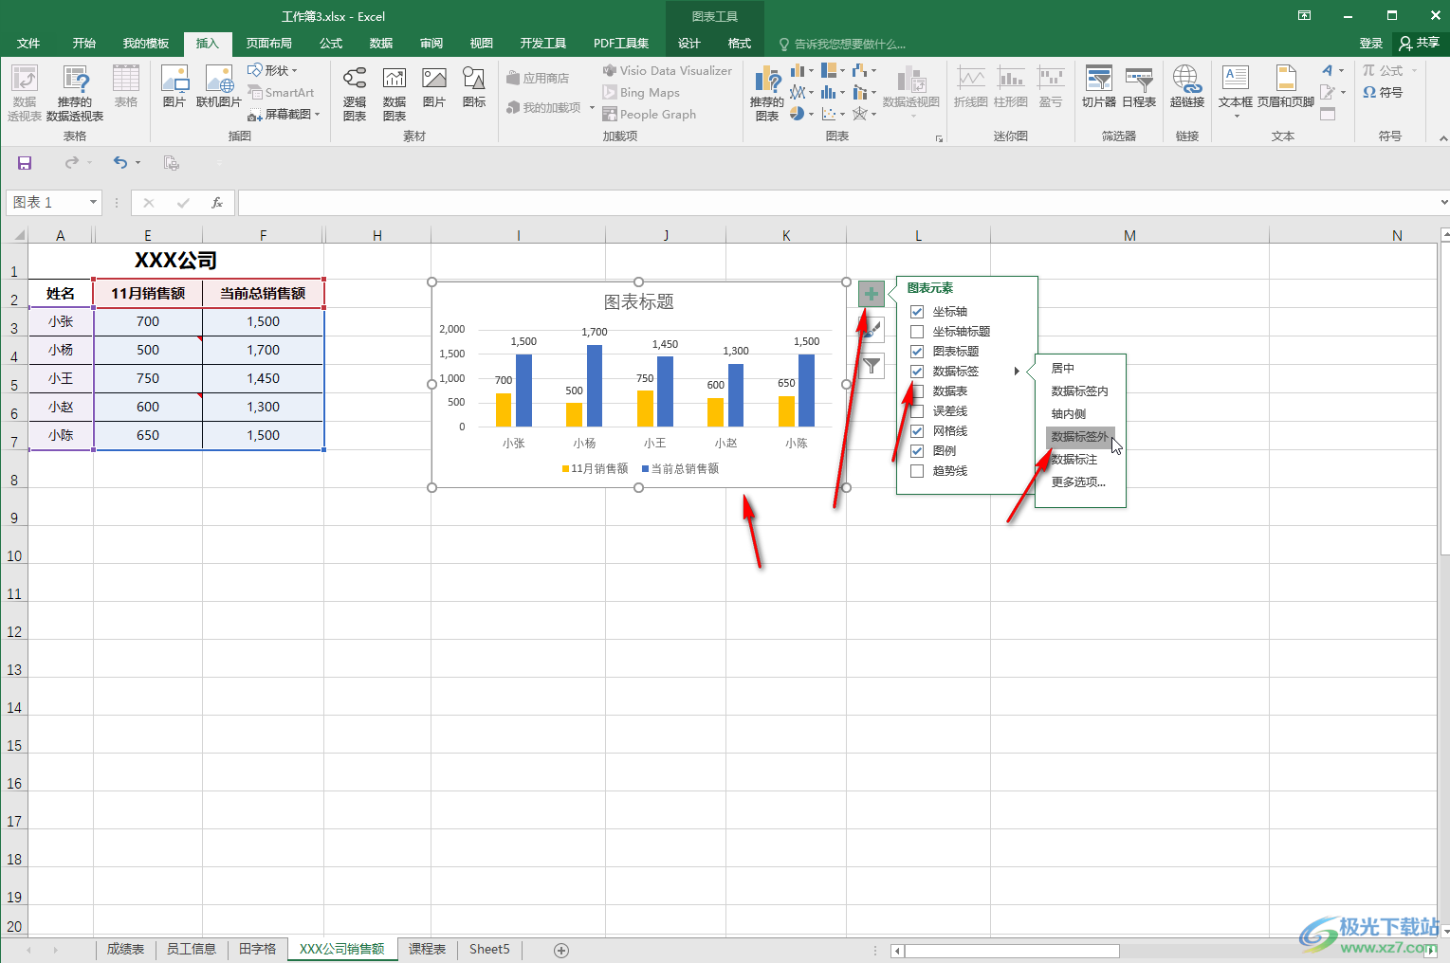Image resolution: width=1450 pixels, height=963 pixels.
Task: Open the 成绩表 sheet tab
Action: (x=125, y=949)
